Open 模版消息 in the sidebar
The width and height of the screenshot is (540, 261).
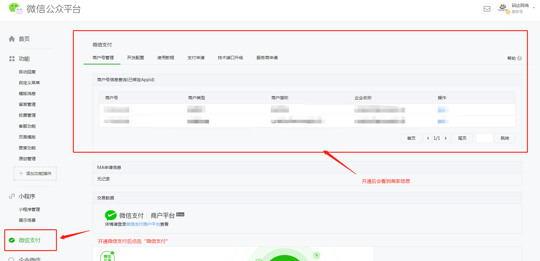click(x=27, y=94)
